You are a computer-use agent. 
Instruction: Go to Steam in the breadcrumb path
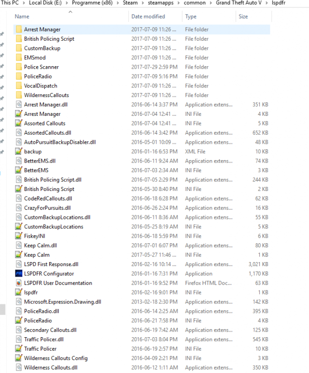(x=130, y=3)
